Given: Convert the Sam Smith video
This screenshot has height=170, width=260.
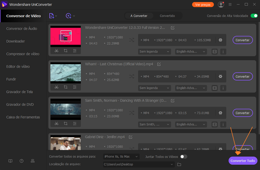Looking at the screenshot, I should click(x=243, y=113).
